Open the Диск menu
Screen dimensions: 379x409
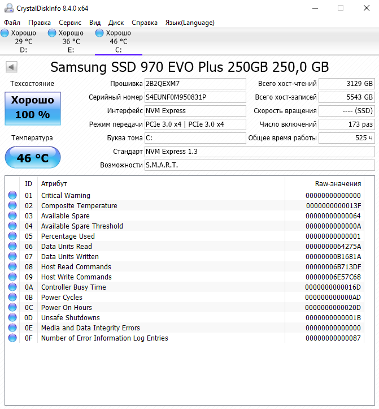pos(116,23)
